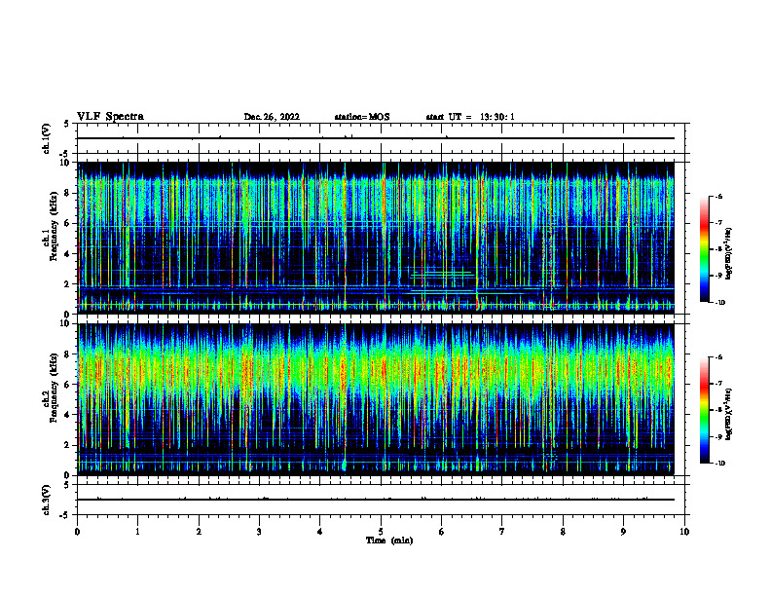This screenshot has width=771, height=596.
Task: Click the ch.2 spectrogram color bar
Action: (x=705, y=410)
